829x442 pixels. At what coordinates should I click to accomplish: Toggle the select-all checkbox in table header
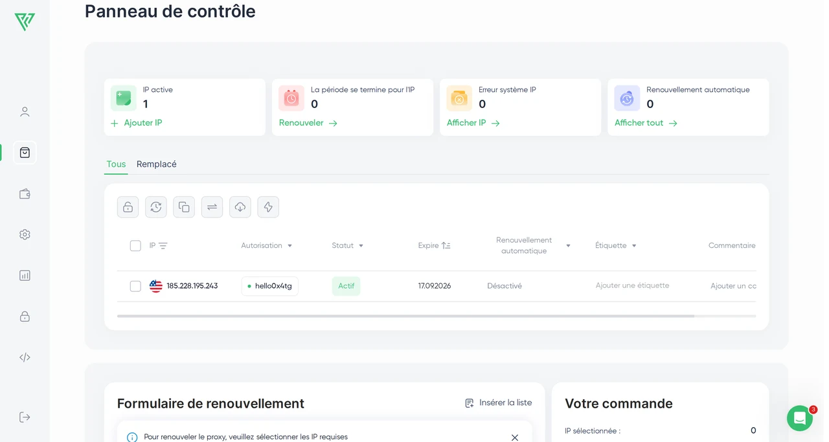coord(135,246)
